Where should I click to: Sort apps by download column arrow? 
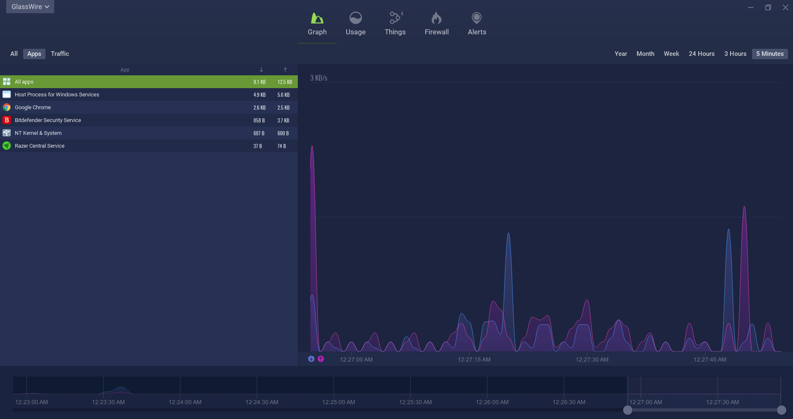[x=261, y=70]
